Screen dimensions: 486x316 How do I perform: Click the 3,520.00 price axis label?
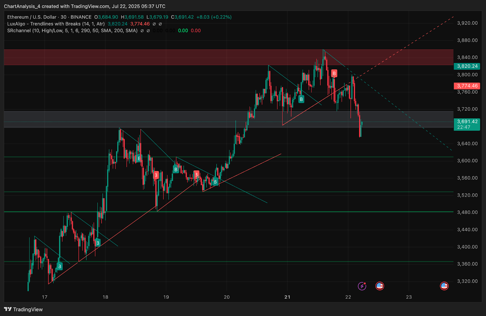point(467,195)
